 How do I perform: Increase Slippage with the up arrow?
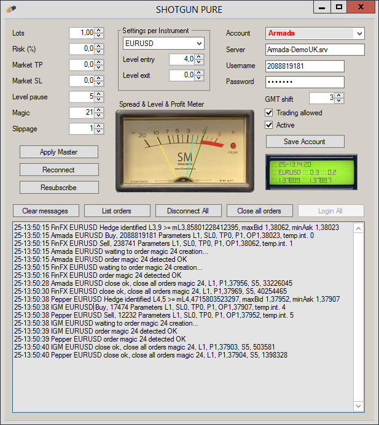pos(99,126)
